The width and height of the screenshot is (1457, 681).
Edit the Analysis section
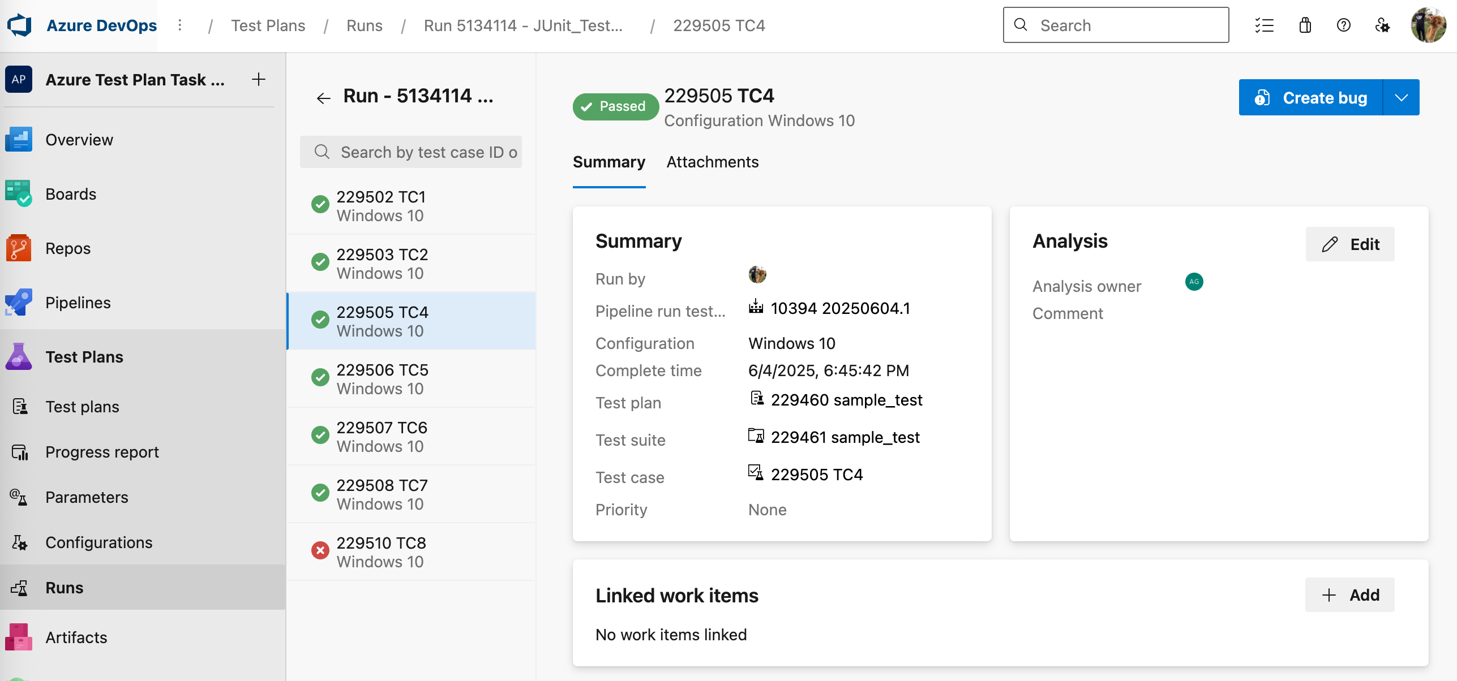[1349, 244]
